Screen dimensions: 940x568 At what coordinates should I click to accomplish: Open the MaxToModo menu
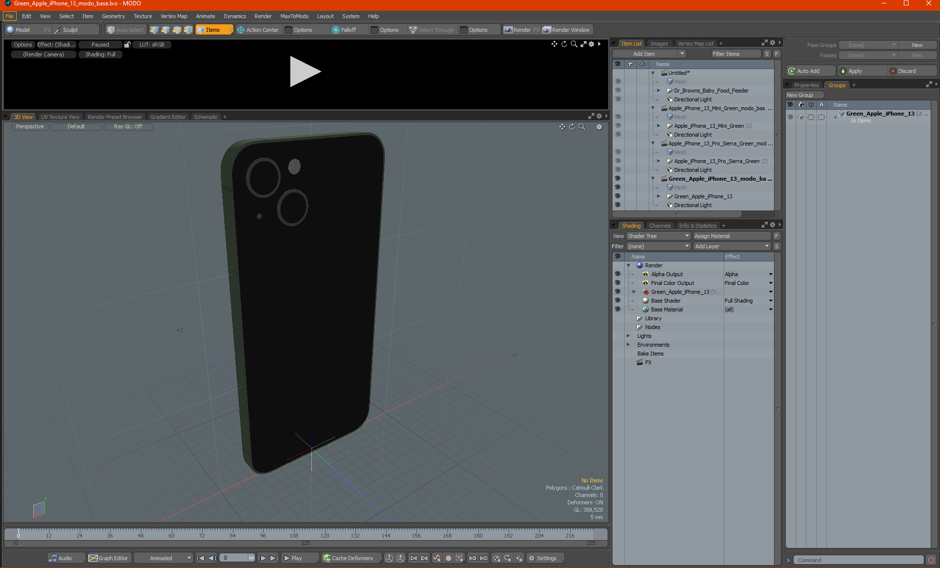click(x=294, y=16)
